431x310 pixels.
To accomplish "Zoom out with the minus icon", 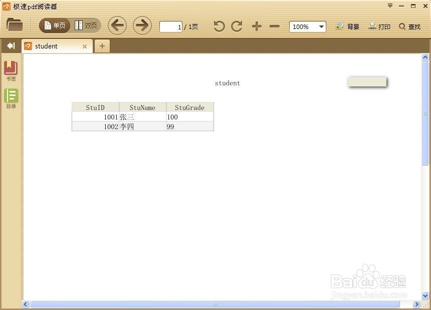I will [274, 26].
